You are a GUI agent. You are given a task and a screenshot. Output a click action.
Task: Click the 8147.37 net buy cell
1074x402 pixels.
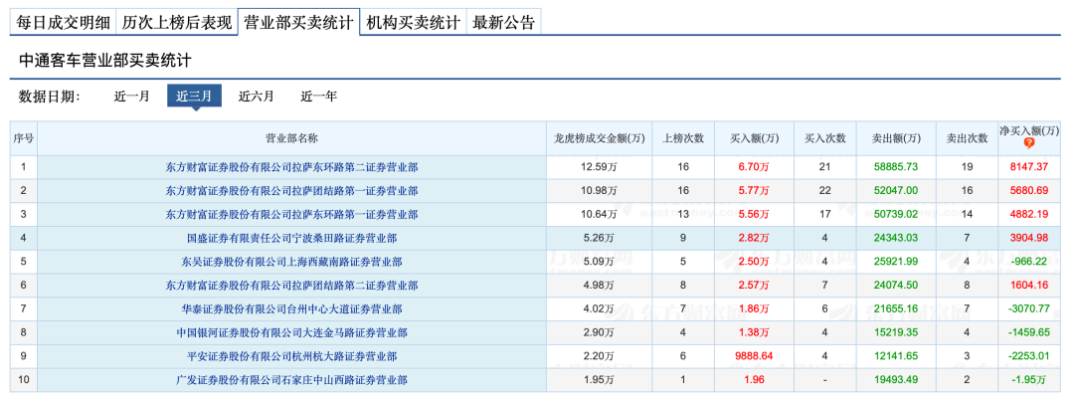click(1029, 166)
